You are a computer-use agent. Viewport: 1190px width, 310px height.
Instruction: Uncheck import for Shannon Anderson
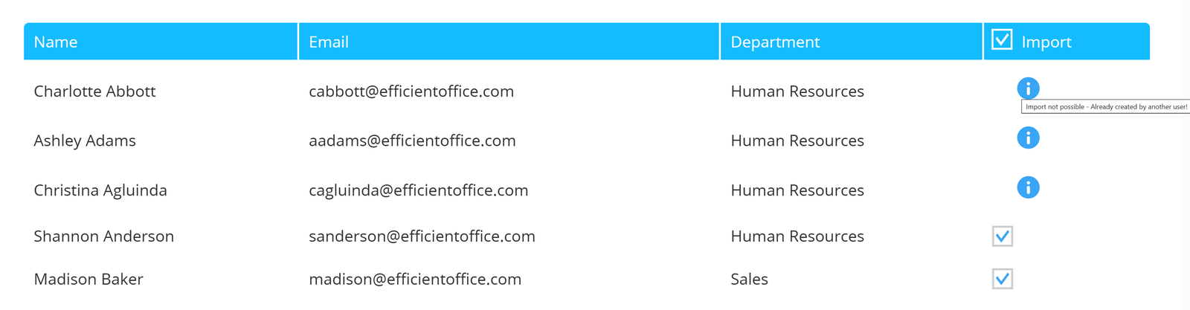1003,236
